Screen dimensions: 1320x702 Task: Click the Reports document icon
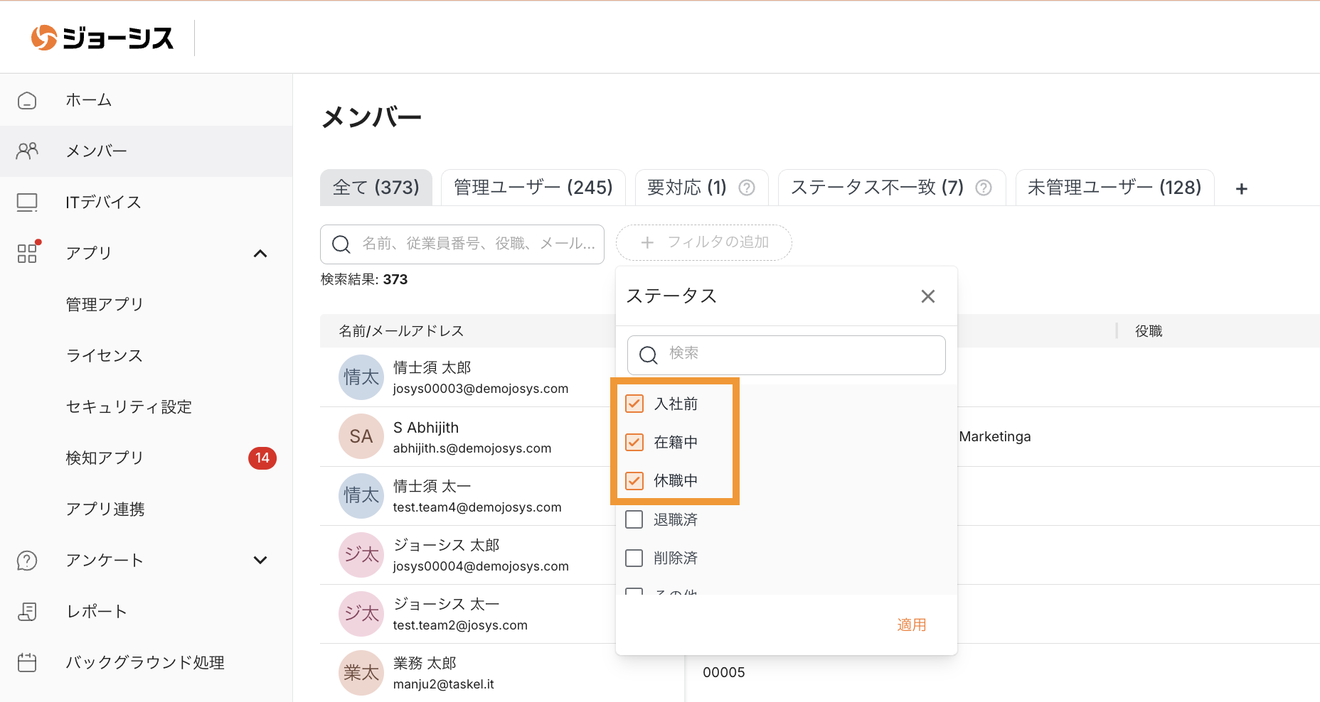pos(27,612)
